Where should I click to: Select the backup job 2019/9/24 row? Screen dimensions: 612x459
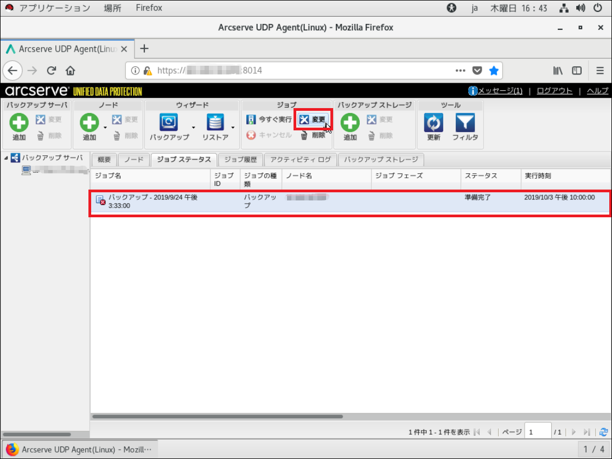[x=350, y=202]
